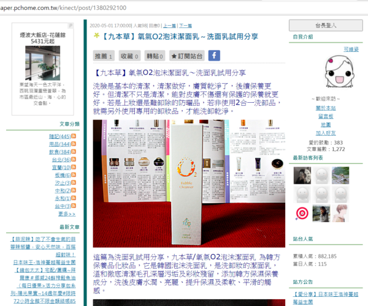This screenshot has width=368, height=306.
Task: Open RSS feed icon for 中和(2)
Action: [x=74, y=190]
